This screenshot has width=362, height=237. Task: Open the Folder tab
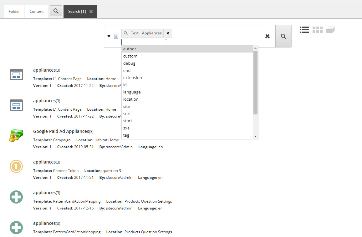14,12
